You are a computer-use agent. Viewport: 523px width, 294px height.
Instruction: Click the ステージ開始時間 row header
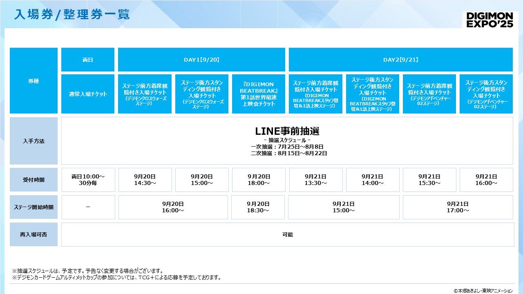[34, 207]
